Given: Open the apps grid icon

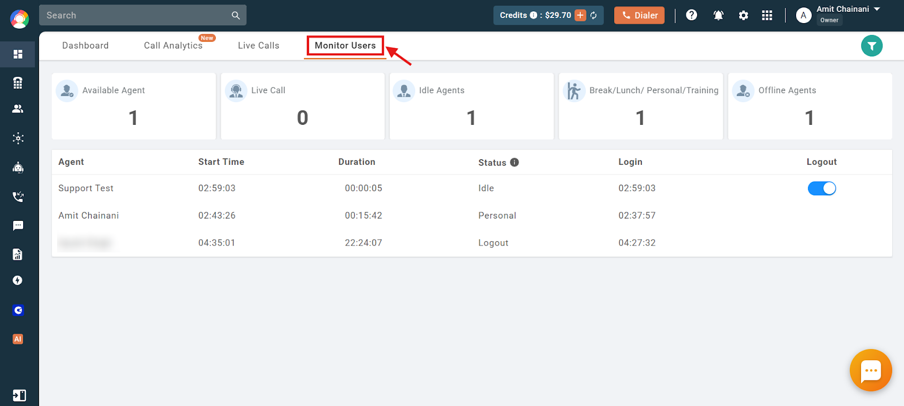Looking at the screenshot, I should [767, 15].
